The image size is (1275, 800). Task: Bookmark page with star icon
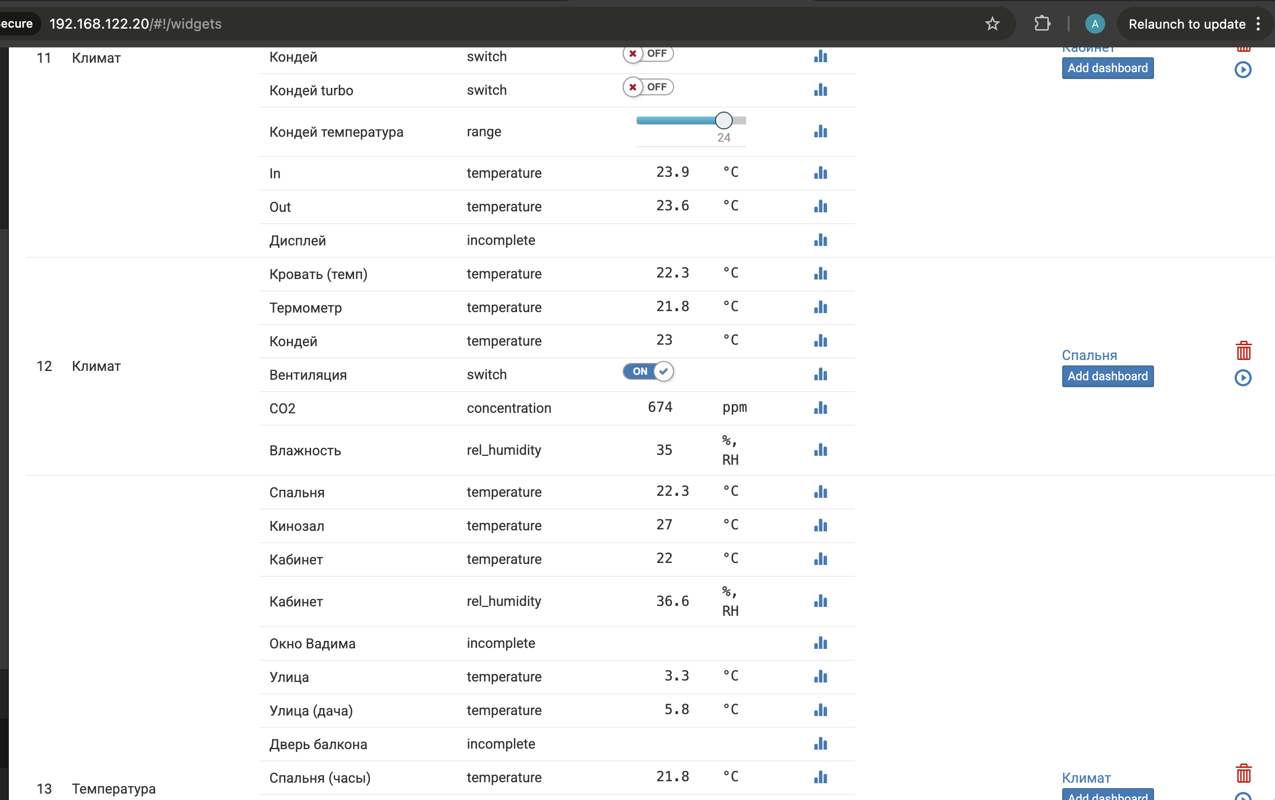[992, 24]
